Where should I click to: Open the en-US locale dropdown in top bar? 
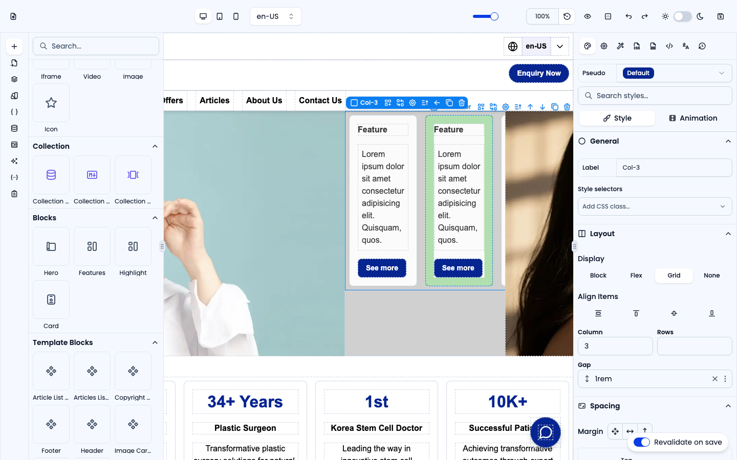pos(276,16)
